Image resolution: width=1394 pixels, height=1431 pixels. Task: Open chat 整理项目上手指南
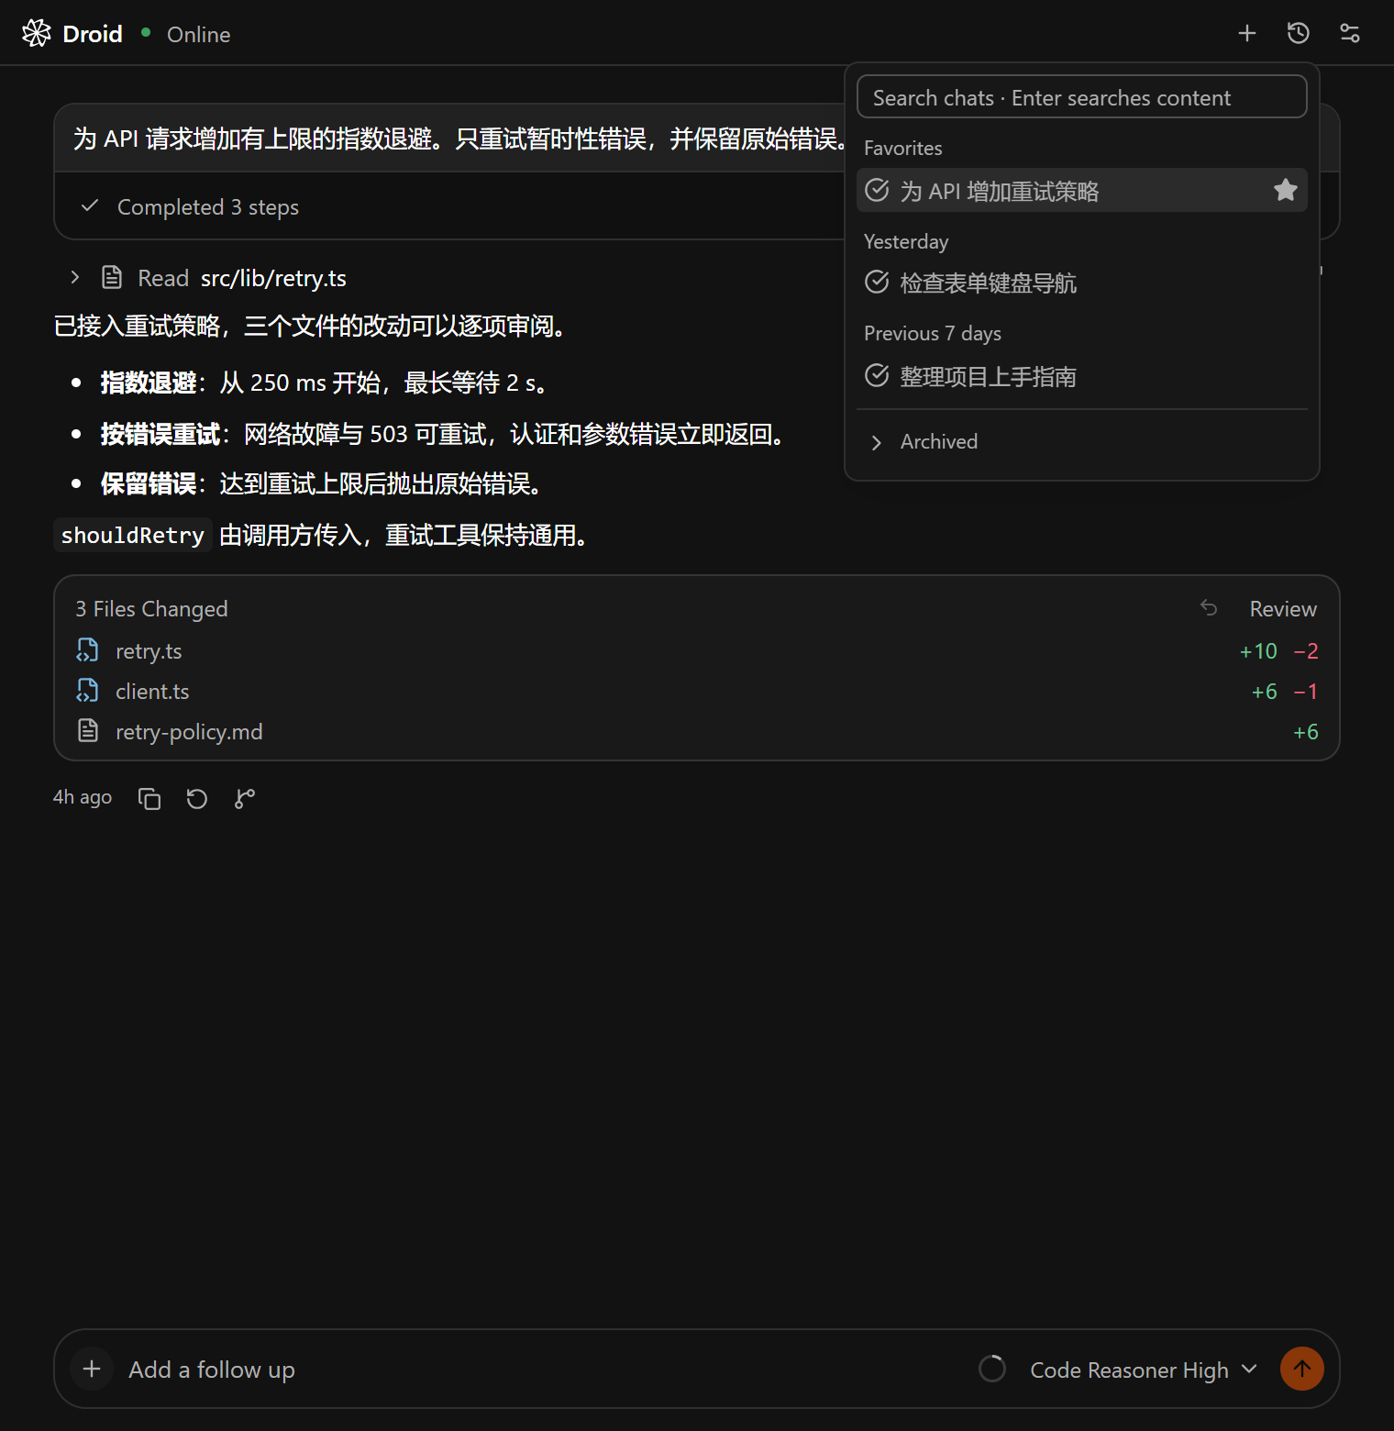1082,376
